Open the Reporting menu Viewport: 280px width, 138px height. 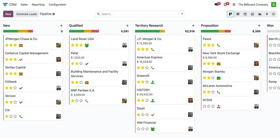tap(38, 4)
